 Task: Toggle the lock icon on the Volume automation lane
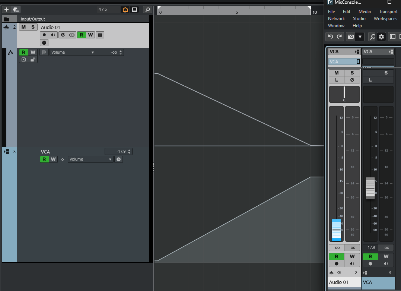click(33, 60)
